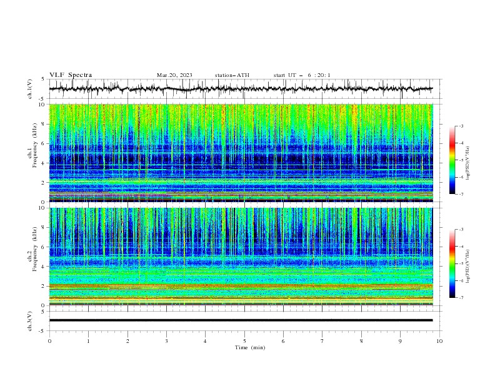Click the '8' kHz tick of ch.1 spectrogram
The width and height of the screenshot is (495, 383).
[44, 124]
